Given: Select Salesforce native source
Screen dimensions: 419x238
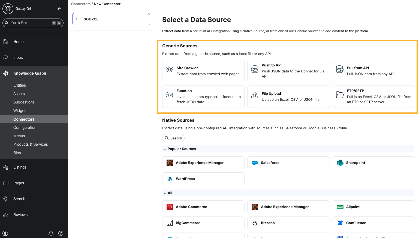Looking at the screenshot, I should (x=288, y=163).
